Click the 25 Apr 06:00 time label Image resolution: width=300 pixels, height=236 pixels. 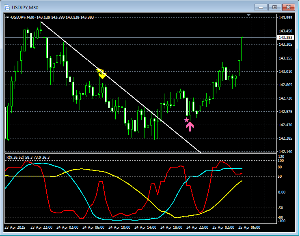[x=249, y=227]
